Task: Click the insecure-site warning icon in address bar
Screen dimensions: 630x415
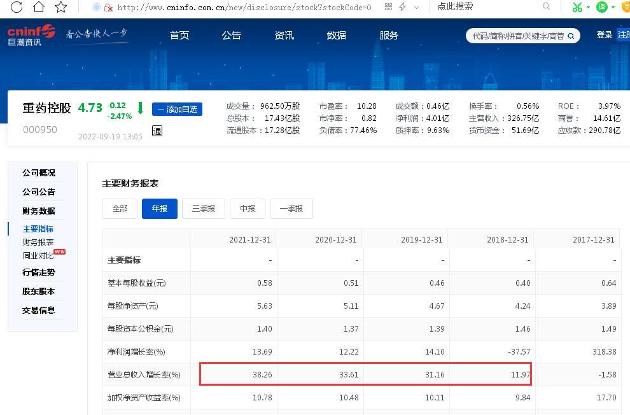Action: 108,8
